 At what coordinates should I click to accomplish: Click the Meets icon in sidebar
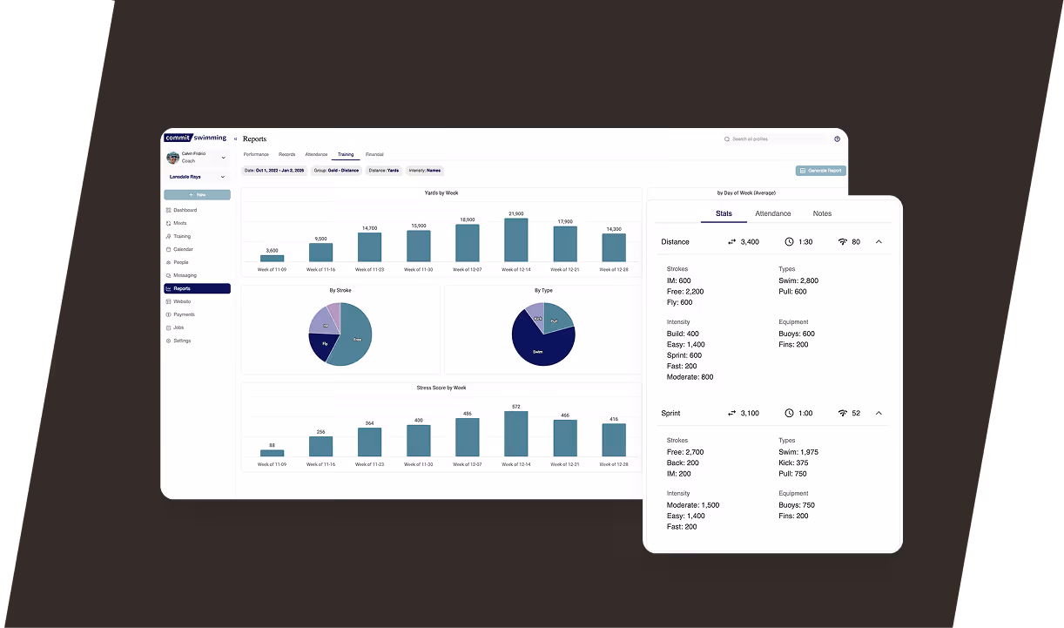pyautogui.click(x=168, y=223)
